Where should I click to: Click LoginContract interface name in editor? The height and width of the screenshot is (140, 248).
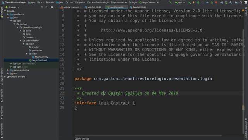(x=114, y=103)
